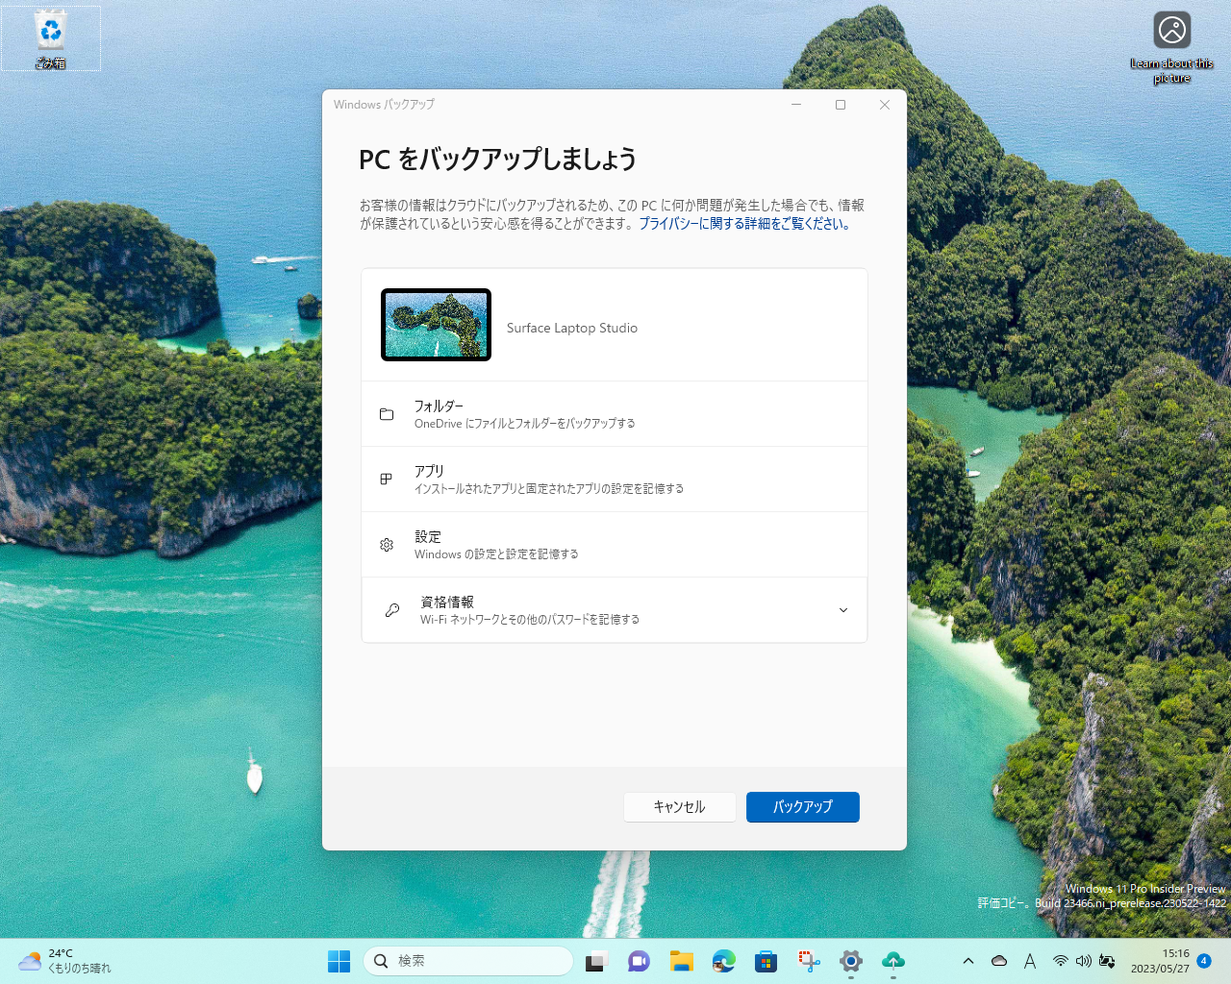The height and width of the screenshot is (984, 1231).
Task: Click the バックアップ button
Action: (802, 807)
